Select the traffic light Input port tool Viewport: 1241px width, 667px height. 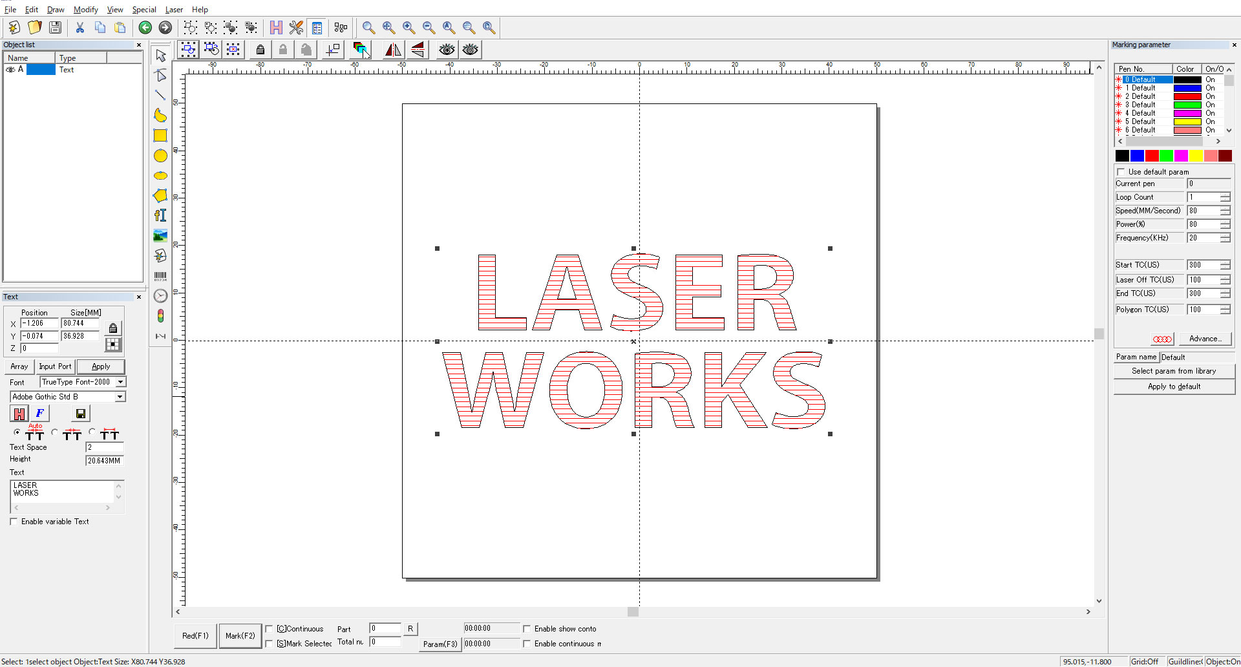160,316
